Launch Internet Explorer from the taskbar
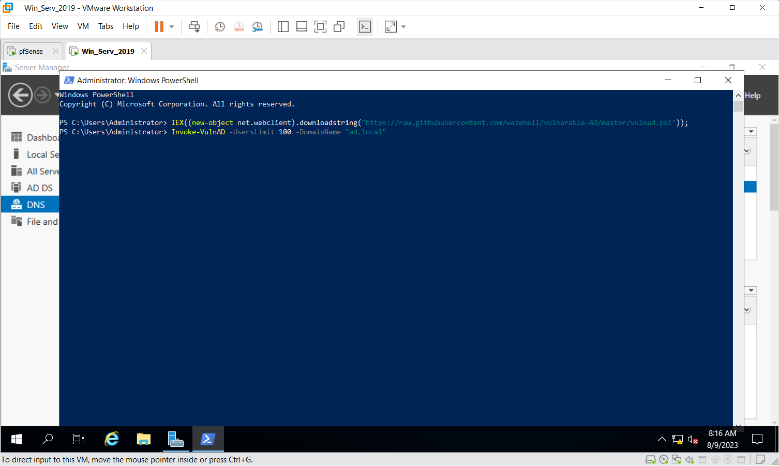The image size is (779, 466). (x=112, y=439)
